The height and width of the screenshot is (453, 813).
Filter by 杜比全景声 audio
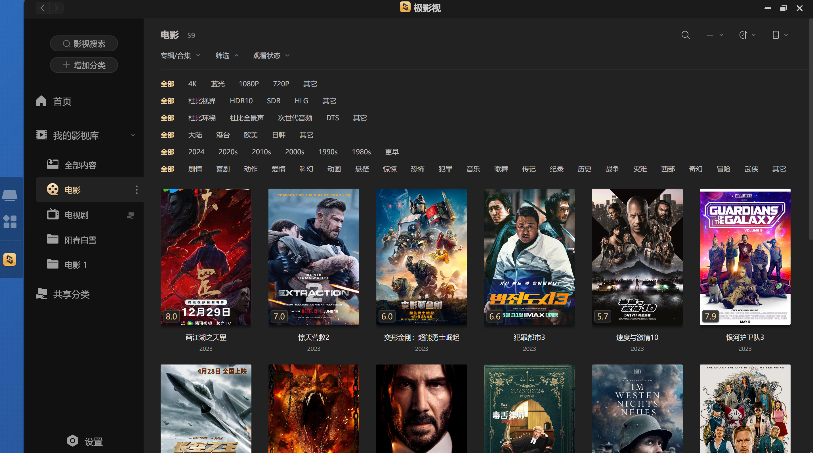[x=247, y=118]
